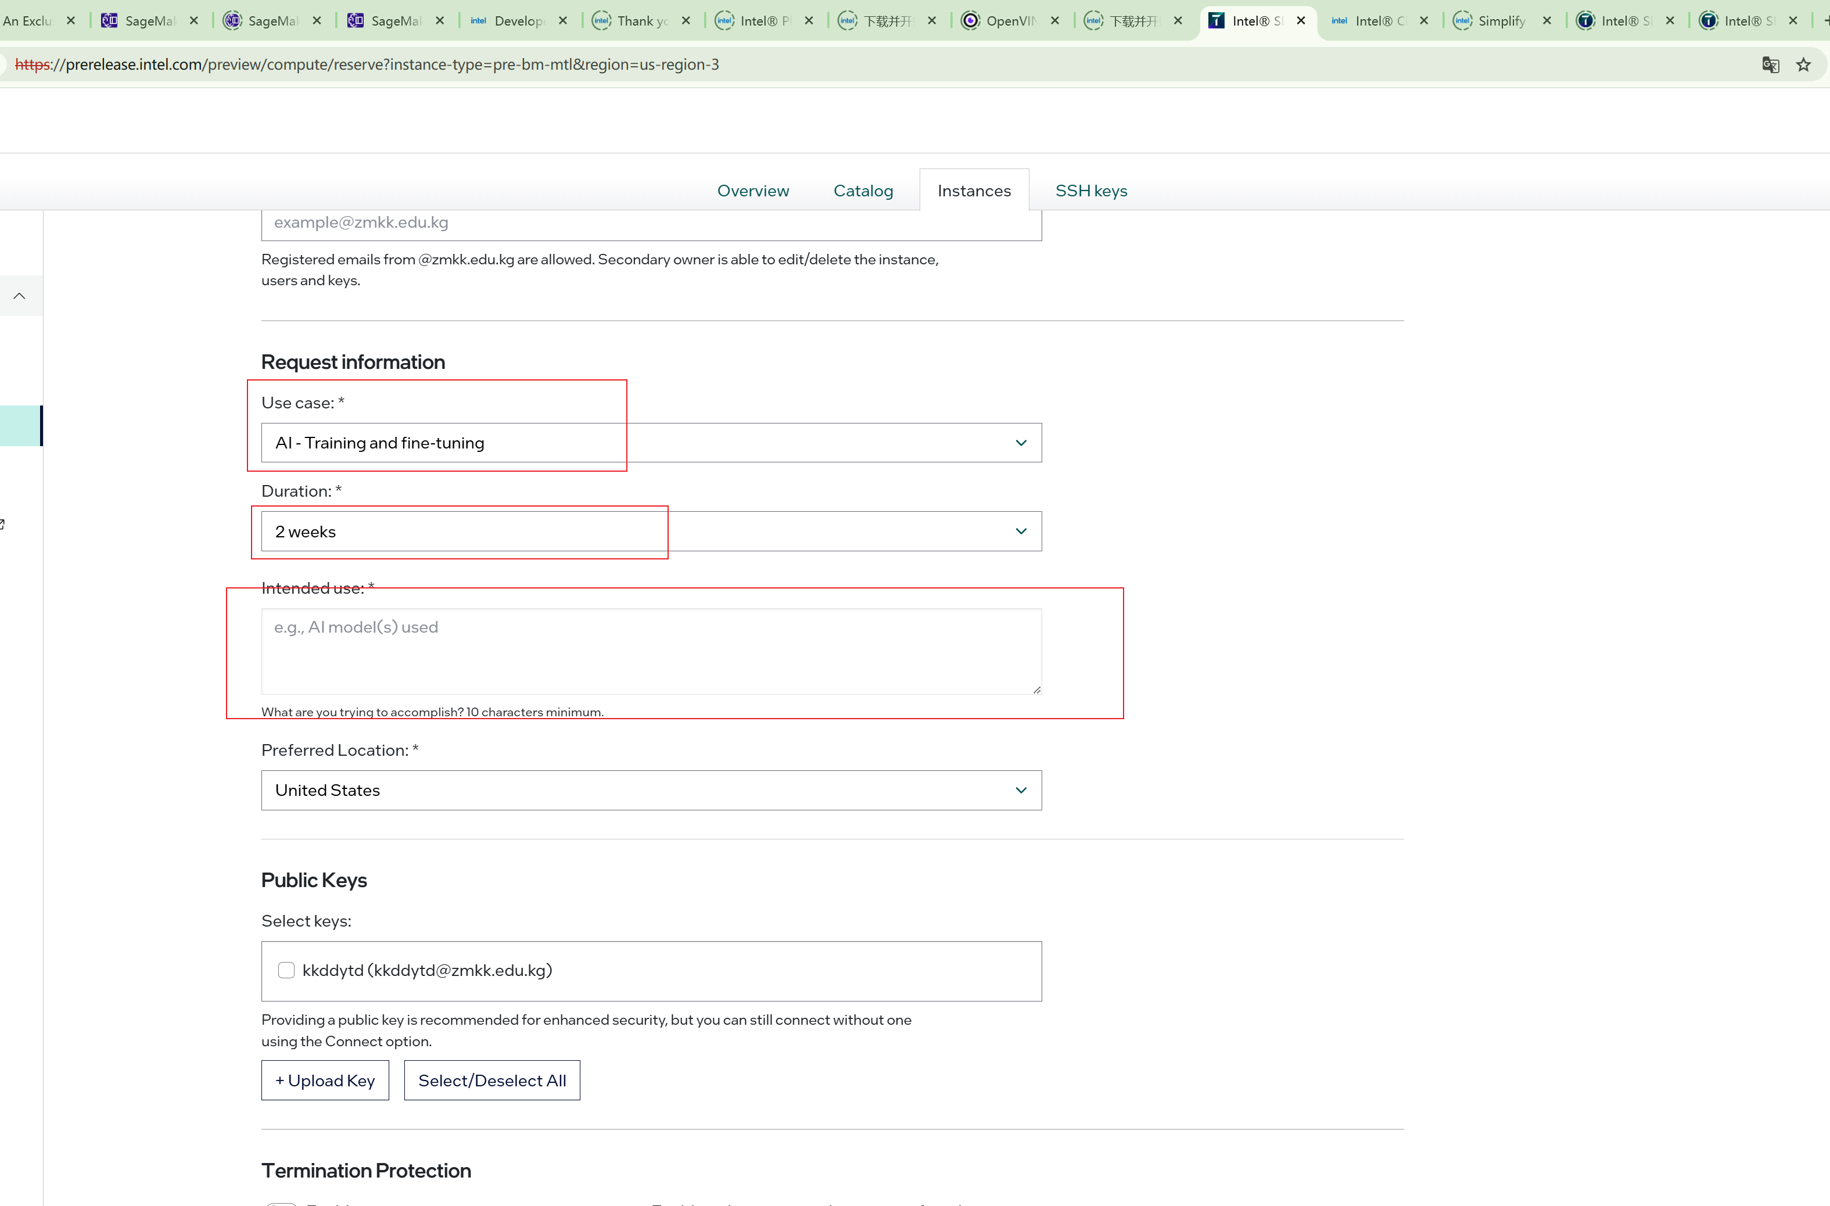Open the Develop Intel browser tab
The height and width of the screenshot is (1206, 1830).
tap(518, 21)
